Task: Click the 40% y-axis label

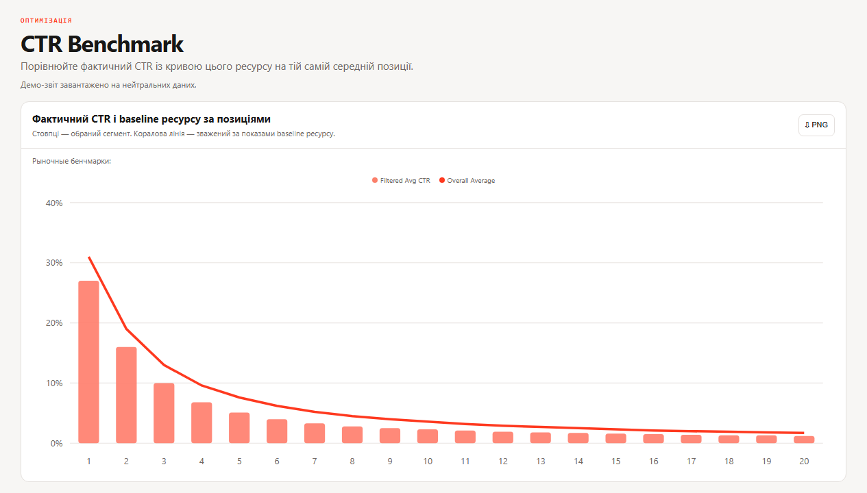Action: [x=54, y=203]
